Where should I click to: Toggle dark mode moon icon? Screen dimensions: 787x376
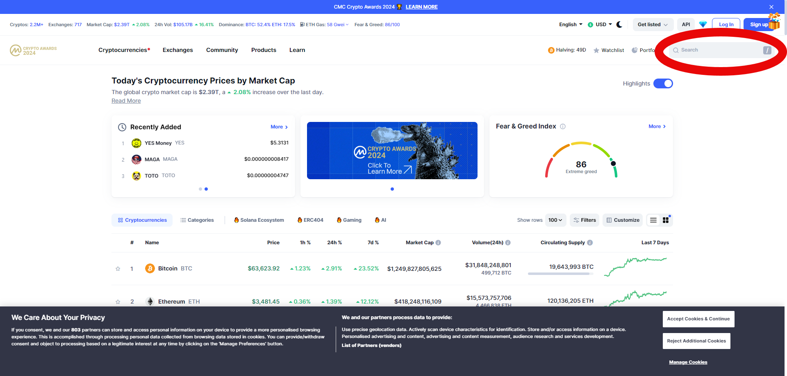(x=619, y=25)
